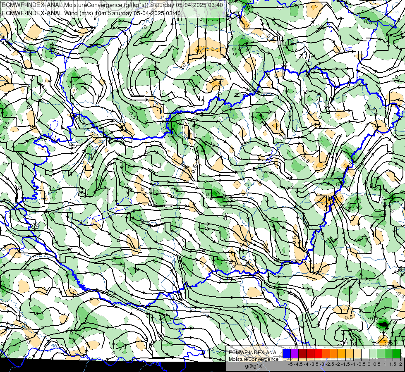This screenshot has width=405, height=372.
Task: Click the legend tick value 2
Action: pos(400,364)
